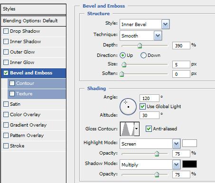The width and height of the screenshot is (215, 183).
Task: Enable the Stroke checkbox
Action: point(6,146)
